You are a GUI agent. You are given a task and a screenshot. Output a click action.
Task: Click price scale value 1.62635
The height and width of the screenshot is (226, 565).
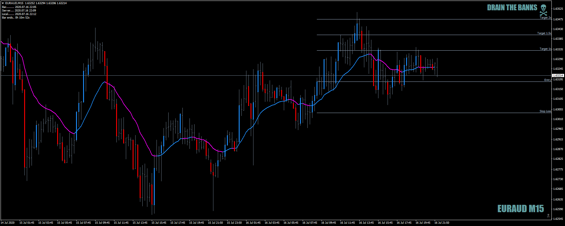[558, 200]
